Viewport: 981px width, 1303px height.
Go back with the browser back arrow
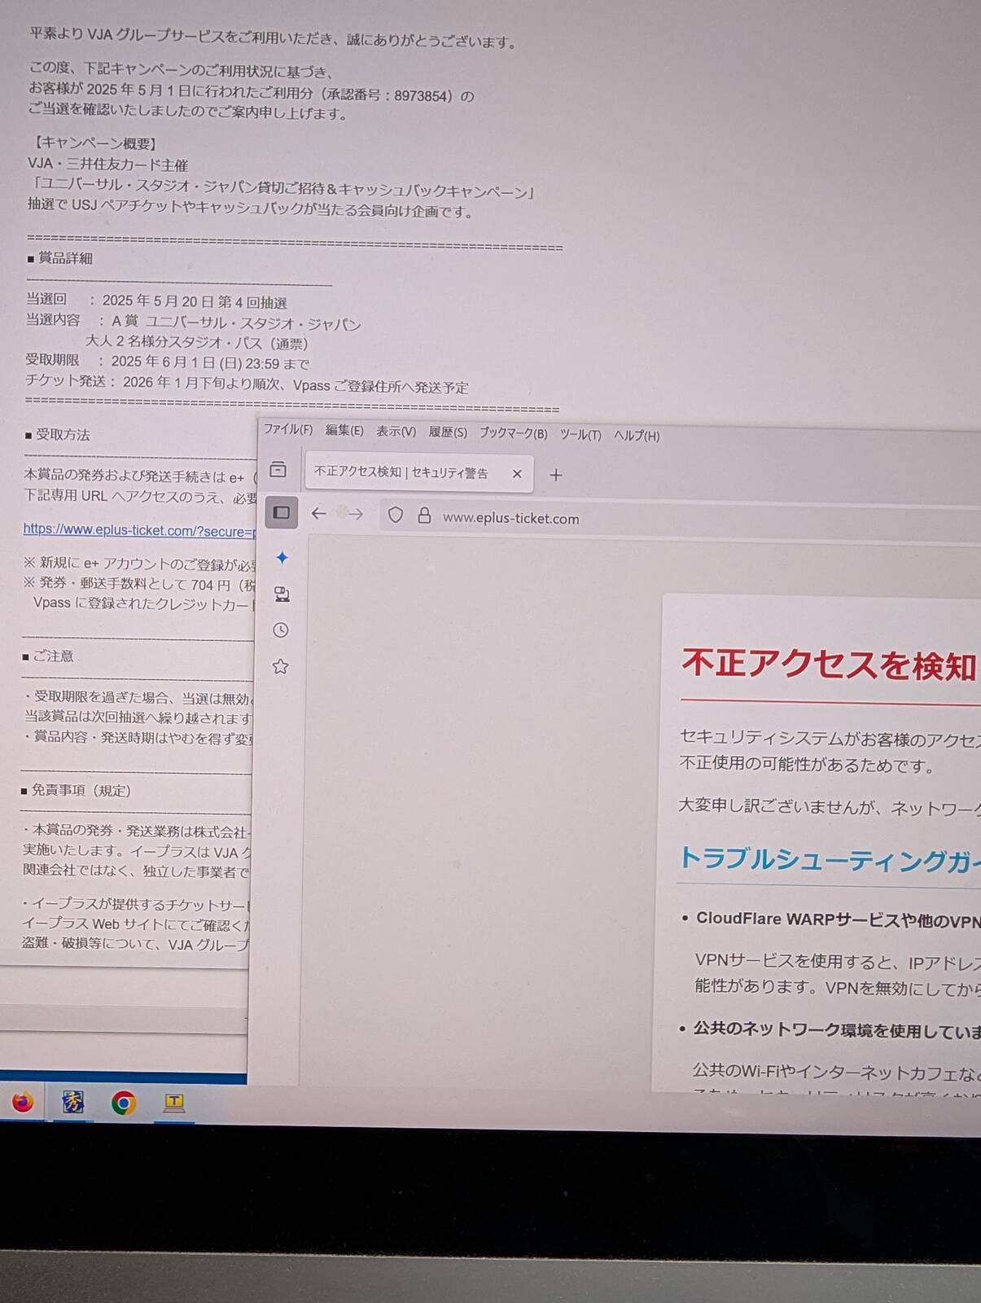pyautogui.click(x=319, y=513)
